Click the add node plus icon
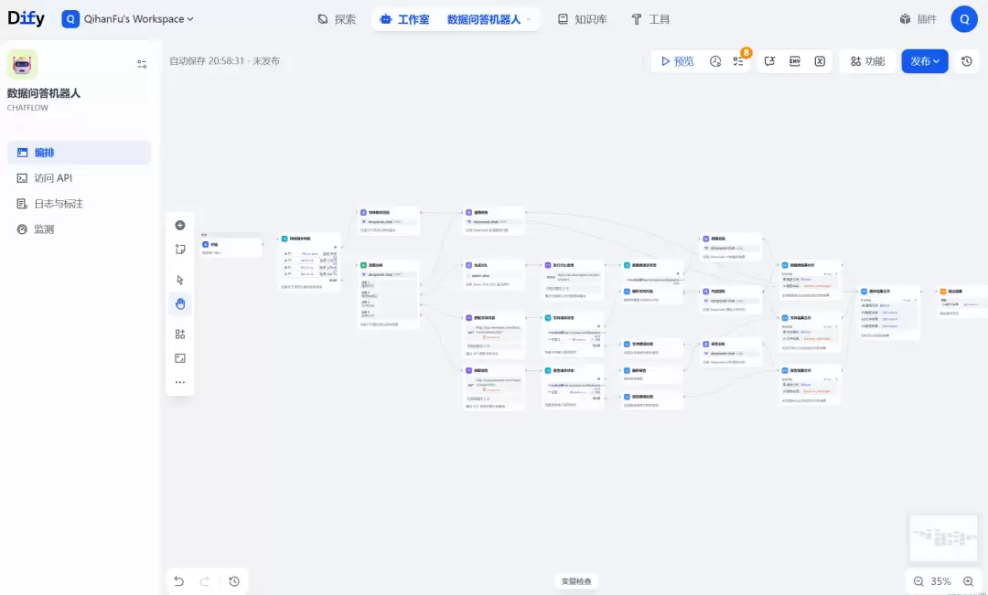 point(180,226)
